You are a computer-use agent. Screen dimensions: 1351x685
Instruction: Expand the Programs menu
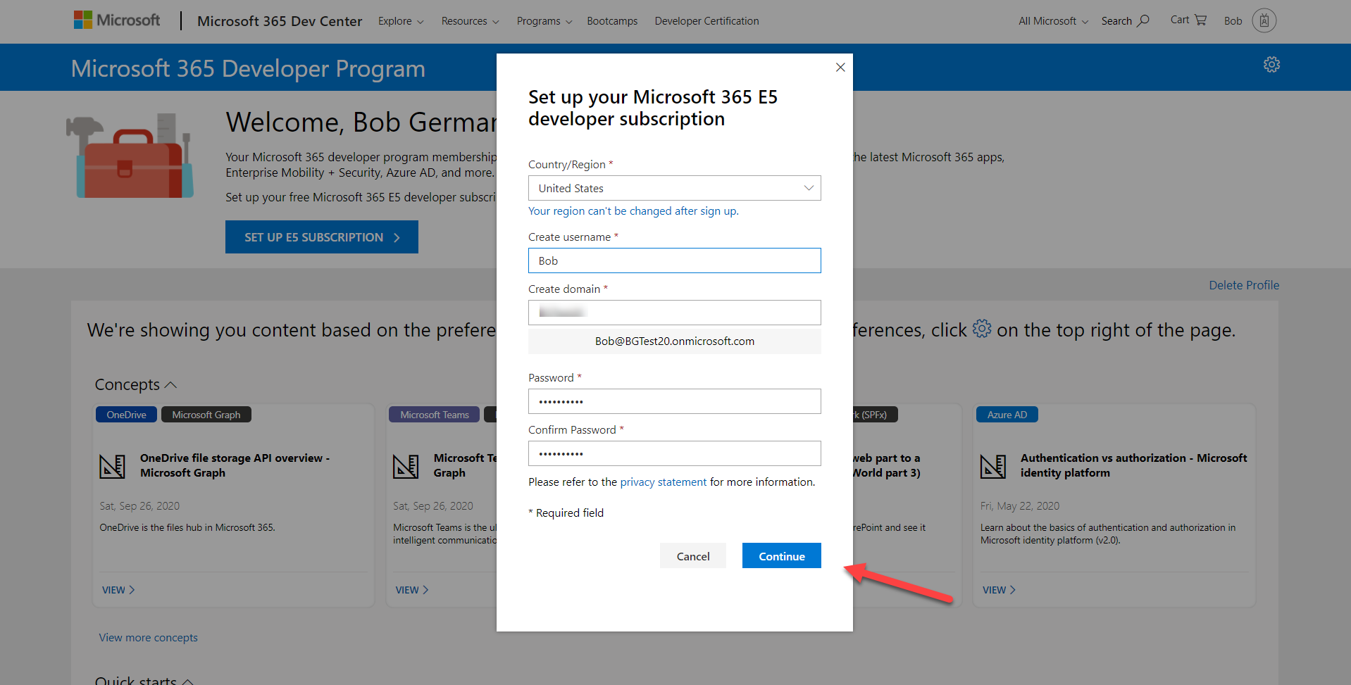[x=544, y=21]
